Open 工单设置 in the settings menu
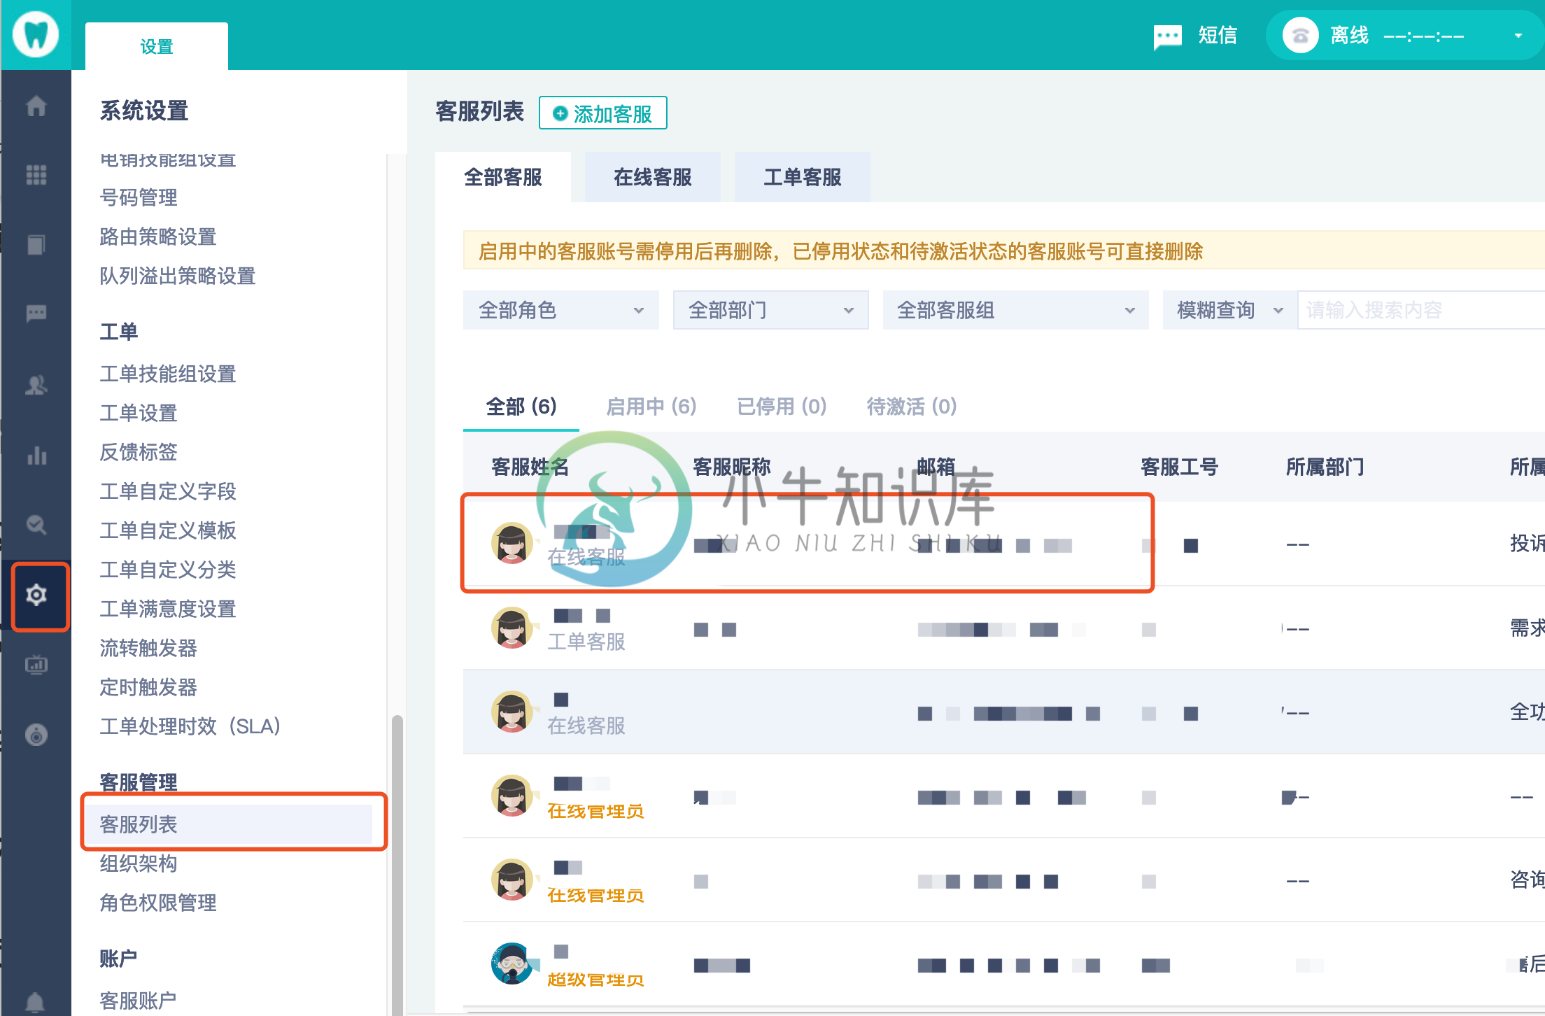 point(139,413)
